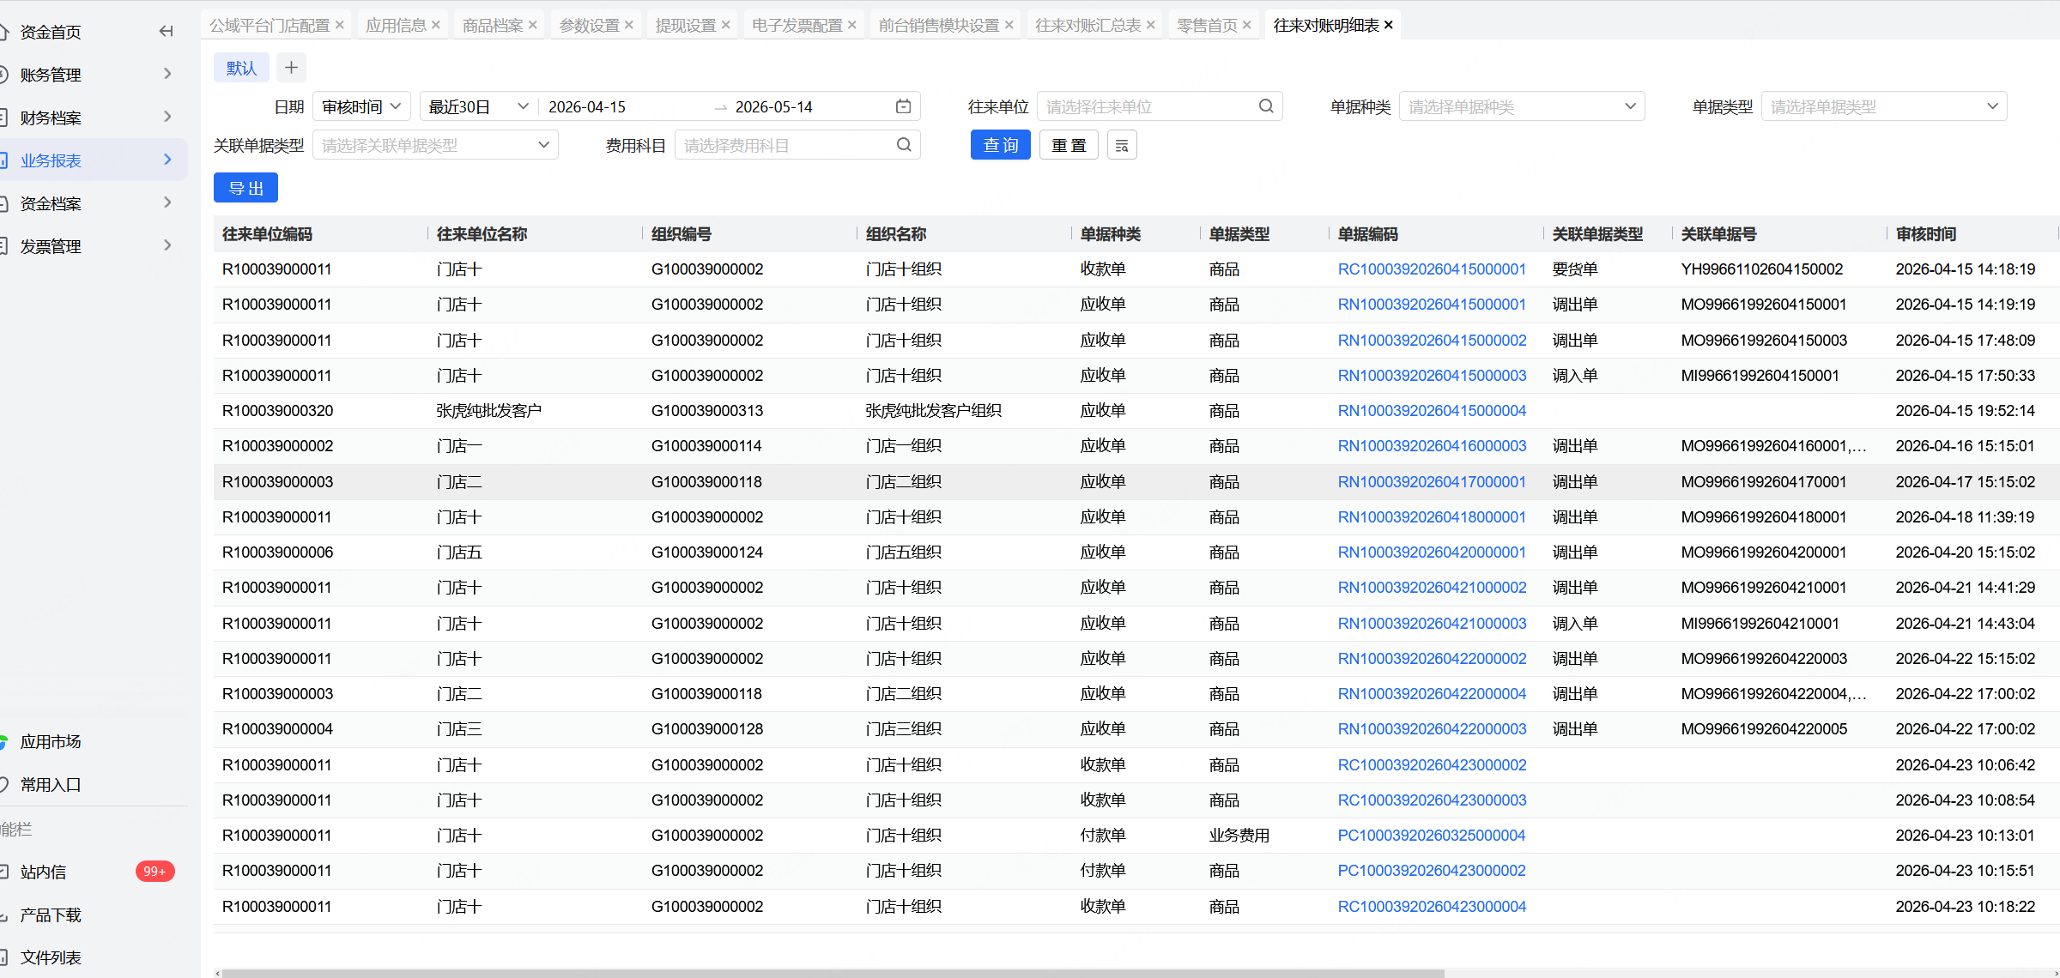Expand the 账务管理 sidebar menu
Image resolution: width=2060 pixels, height=978 pixels.
click(94, 75)
